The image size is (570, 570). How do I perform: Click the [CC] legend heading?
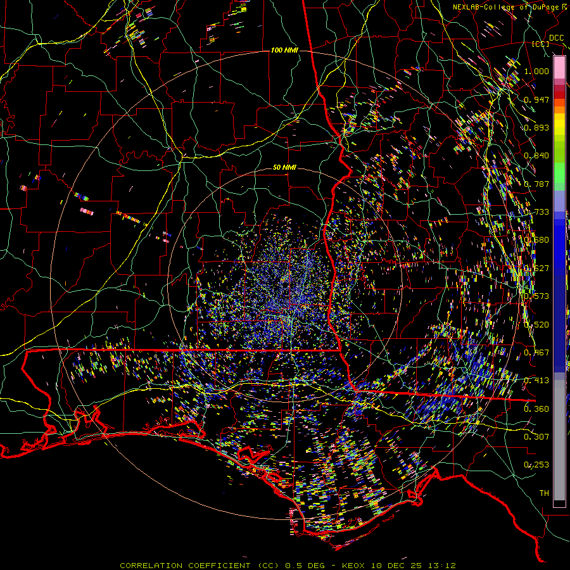coord(541,44)
